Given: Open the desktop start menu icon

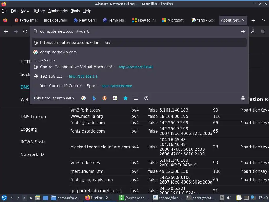Looking at the screenshot, I should click(4, 198).
